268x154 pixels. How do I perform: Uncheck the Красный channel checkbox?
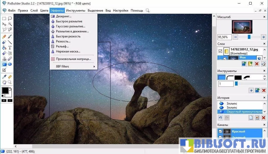pyautogui.click(x=220, y=131)
